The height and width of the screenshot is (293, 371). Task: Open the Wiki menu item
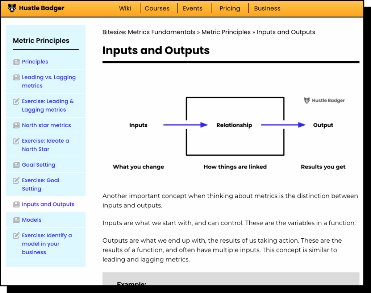pyautogui.click(x=125, y=8)
